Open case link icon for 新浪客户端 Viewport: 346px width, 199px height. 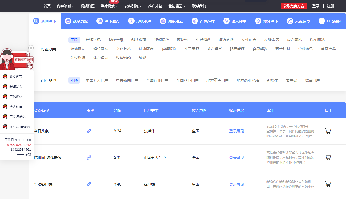pos(89,184)
